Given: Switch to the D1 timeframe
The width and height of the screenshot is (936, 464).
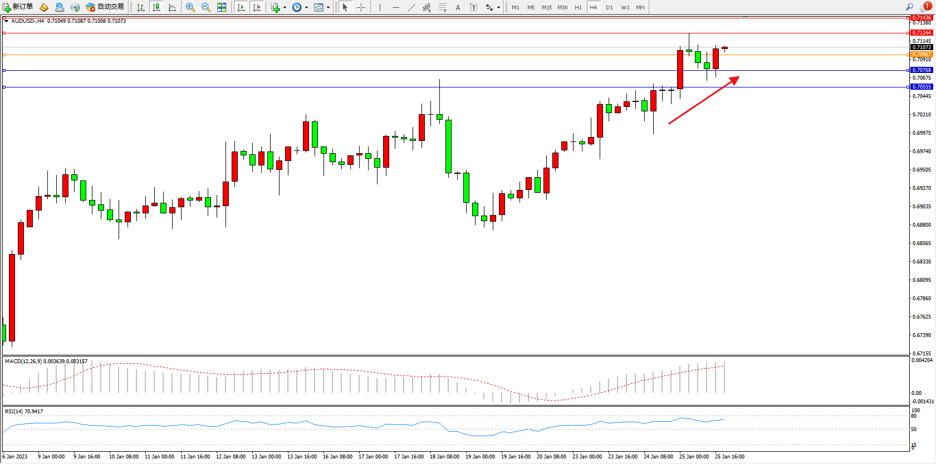Looking at the screenshot, I should coord(609,7).
